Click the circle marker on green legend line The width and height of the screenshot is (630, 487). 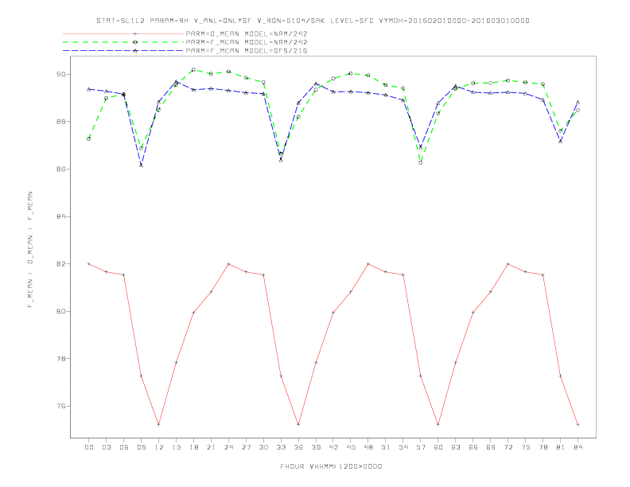pyautogui.click(x=135, y=42)
